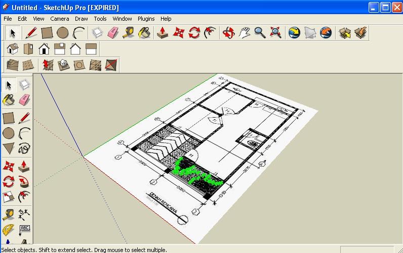
Task: Open the Plugins menu
Action: [146, 19]
